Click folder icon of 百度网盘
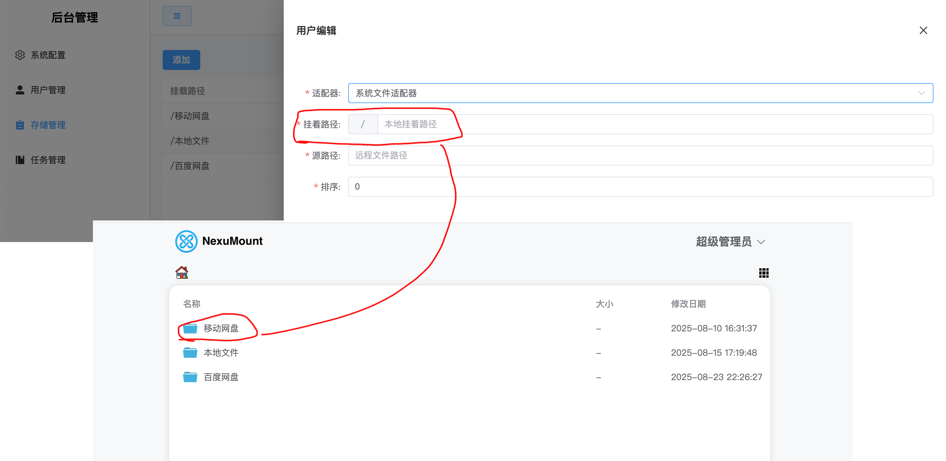Image resolution: width=946 pixels, height=461 pixels. pos(190,377)
